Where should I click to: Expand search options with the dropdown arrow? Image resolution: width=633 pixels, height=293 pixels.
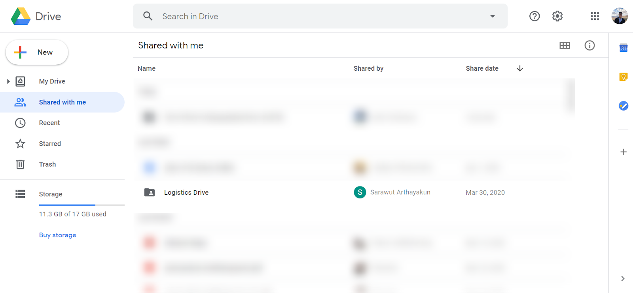click(492, 16)
